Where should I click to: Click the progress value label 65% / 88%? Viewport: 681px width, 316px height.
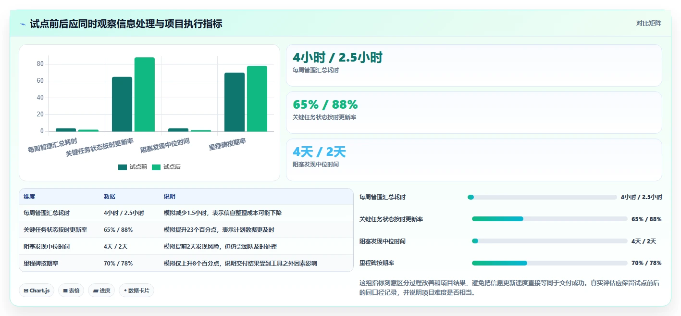point(646,219)
